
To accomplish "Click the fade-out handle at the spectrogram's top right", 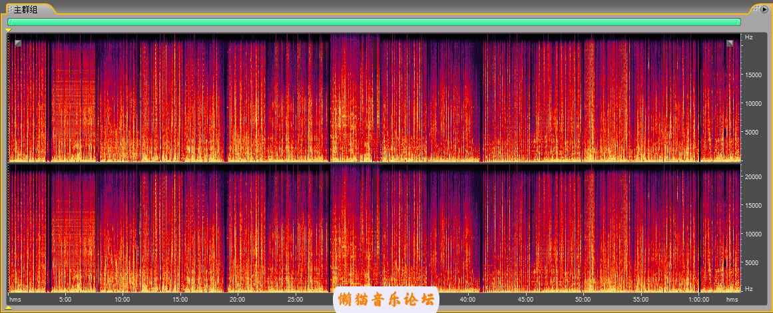I will pyautogui.click(x=730, y=43).
